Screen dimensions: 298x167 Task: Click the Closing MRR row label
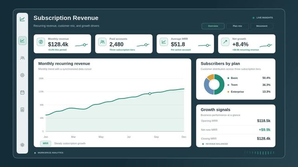coord(209,139)
